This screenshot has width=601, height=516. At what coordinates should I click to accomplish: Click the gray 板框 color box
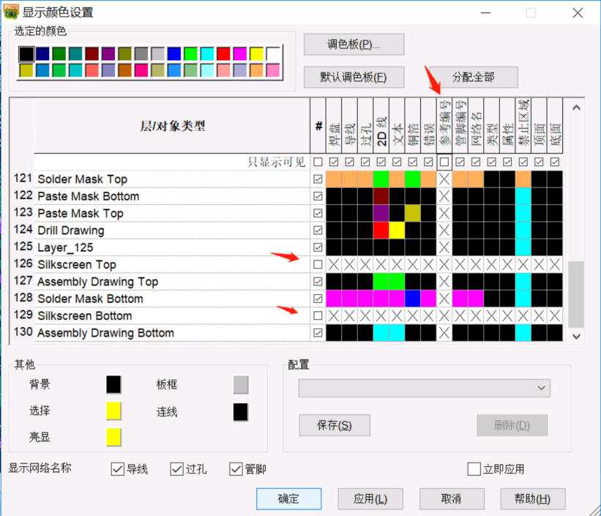tap(241, 385)
